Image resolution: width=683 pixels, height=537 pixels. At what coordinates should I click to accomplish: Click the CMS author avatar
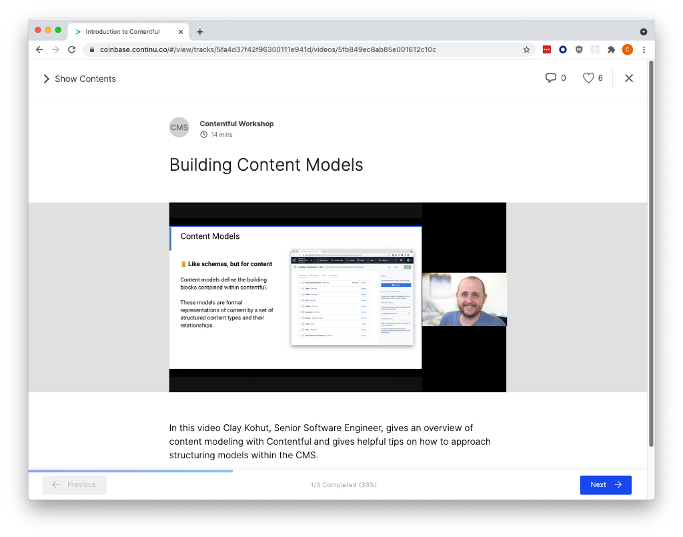point(179,127)
